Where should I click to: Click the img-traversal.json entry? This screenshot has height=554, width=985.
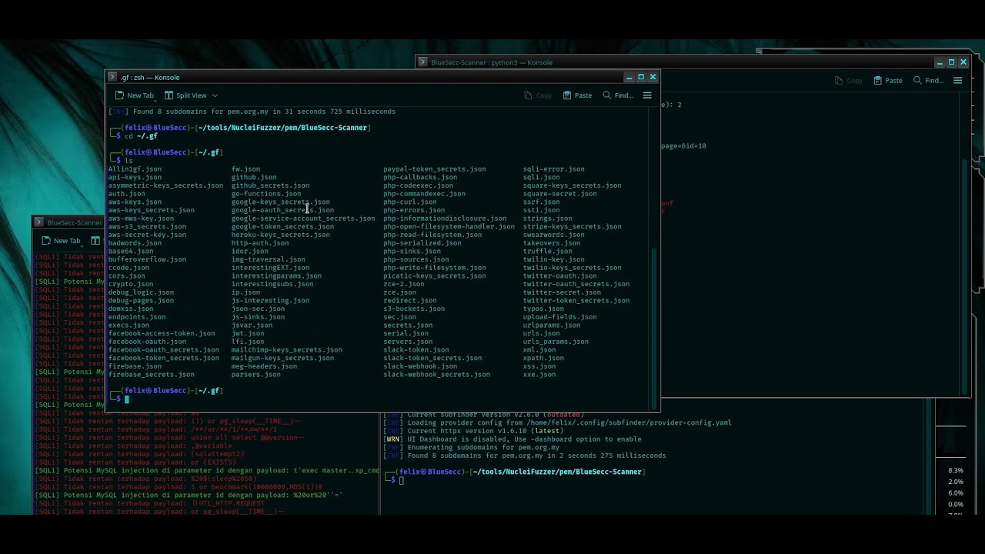coord(268,259)
